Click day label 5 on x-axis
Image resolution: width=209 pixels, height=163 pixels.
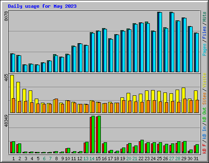[38, 159]
